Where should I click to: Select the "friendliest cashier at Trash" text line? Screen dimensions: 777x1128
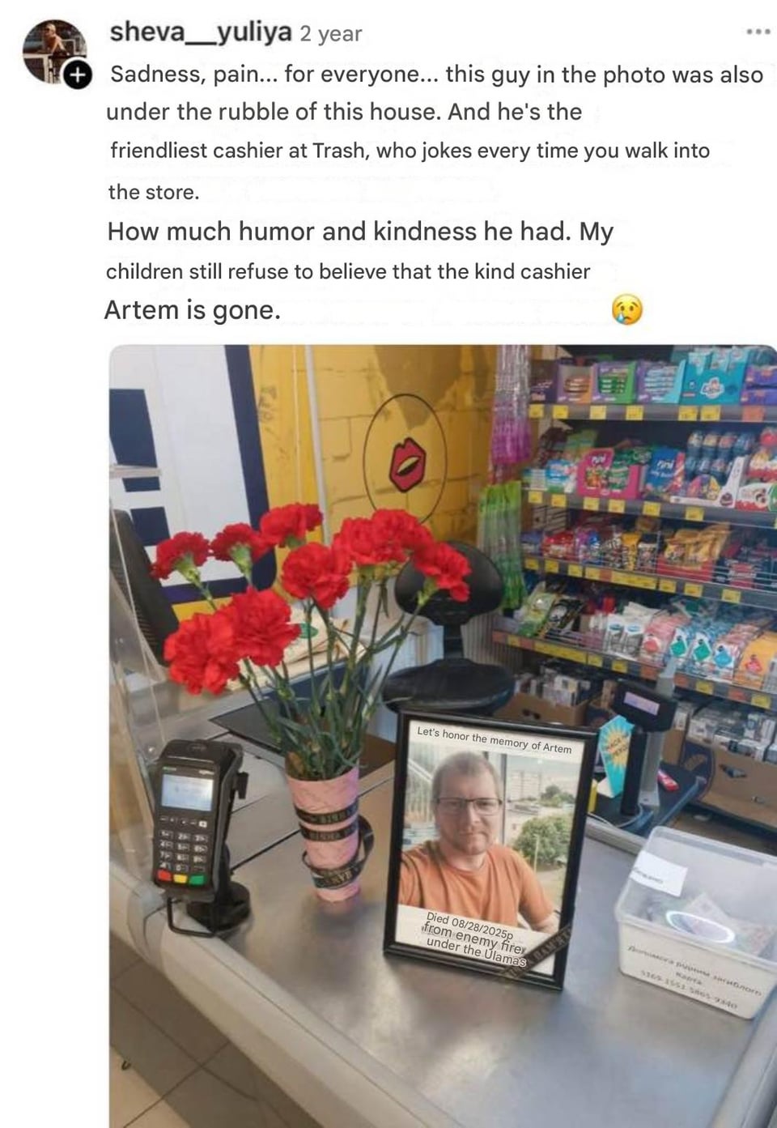point(410,151)
